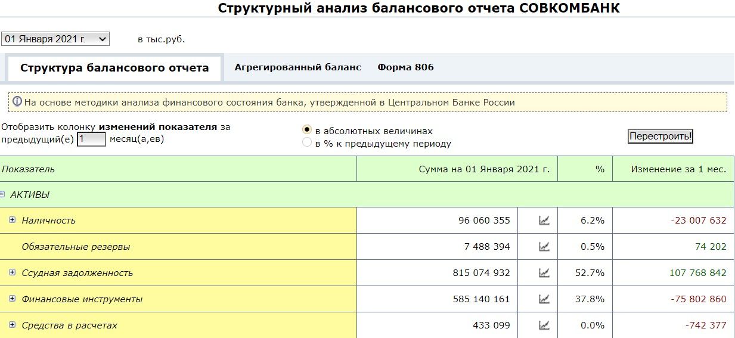Expand the Наличность row
This screenshot has height=338, width=735.
click(13, 220)
